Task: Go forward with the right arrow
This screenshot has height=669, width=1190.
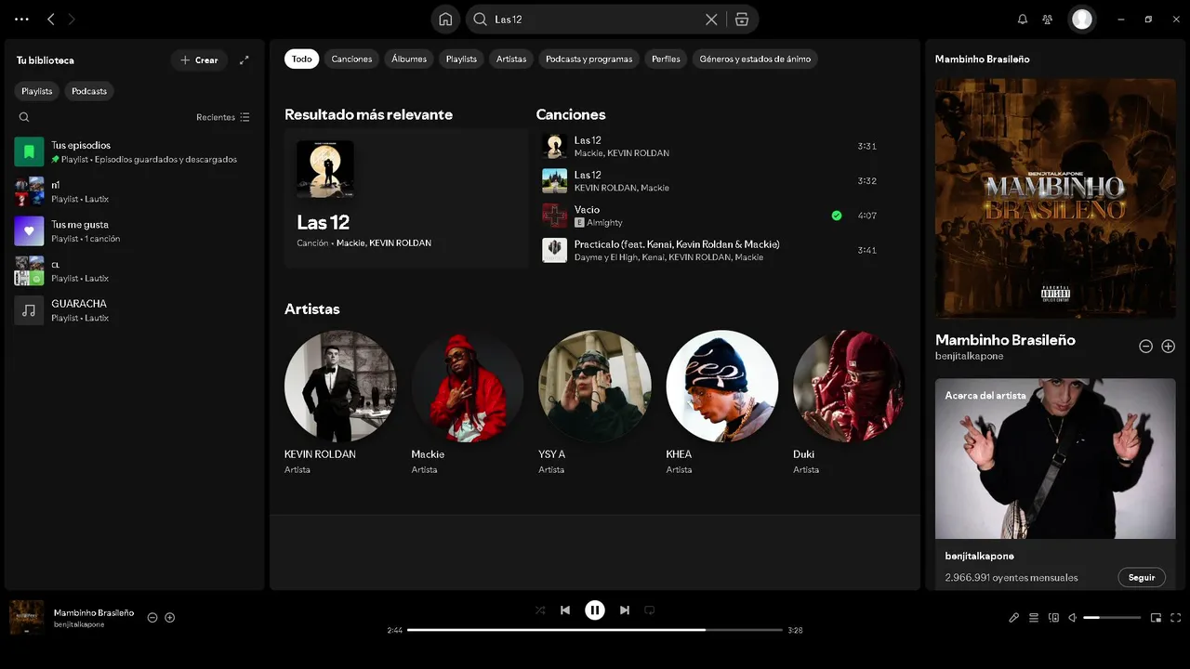Action: click(x=72, y=19)
